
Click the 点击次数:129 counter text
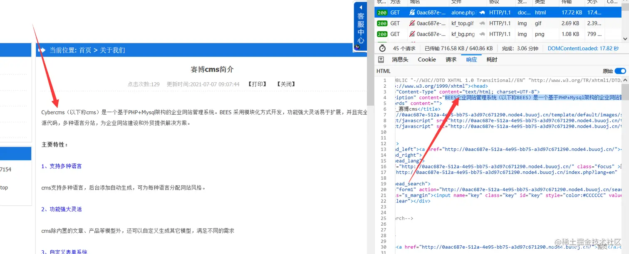pyautogui.click(x=144, y=84)
